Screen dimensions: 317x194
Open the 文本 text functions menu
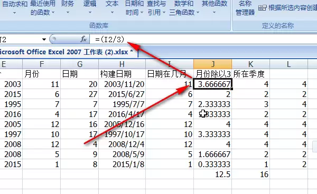coord(112,8)
